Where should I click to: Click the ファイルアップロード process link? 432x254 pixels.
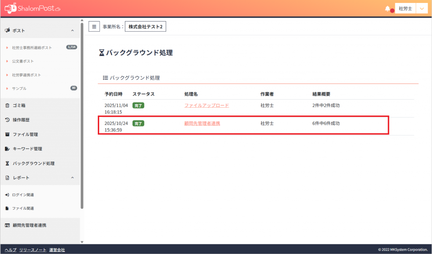coord(206,105)
